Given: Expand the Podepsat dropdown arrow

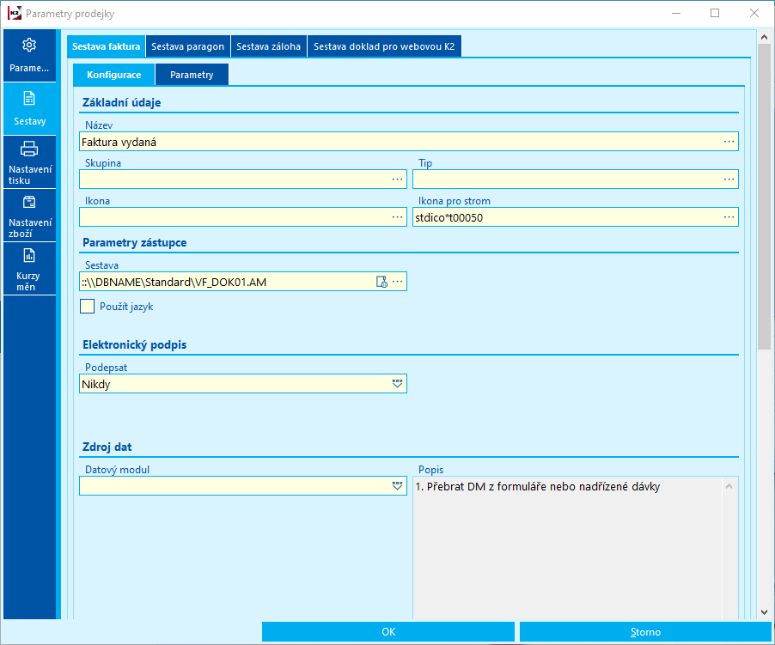Looking at the screenshot, I should click(397, 384).
